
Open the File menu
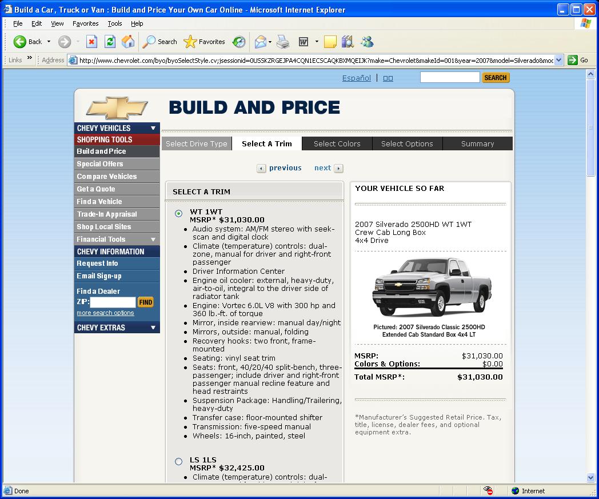[x=18, y=23]
